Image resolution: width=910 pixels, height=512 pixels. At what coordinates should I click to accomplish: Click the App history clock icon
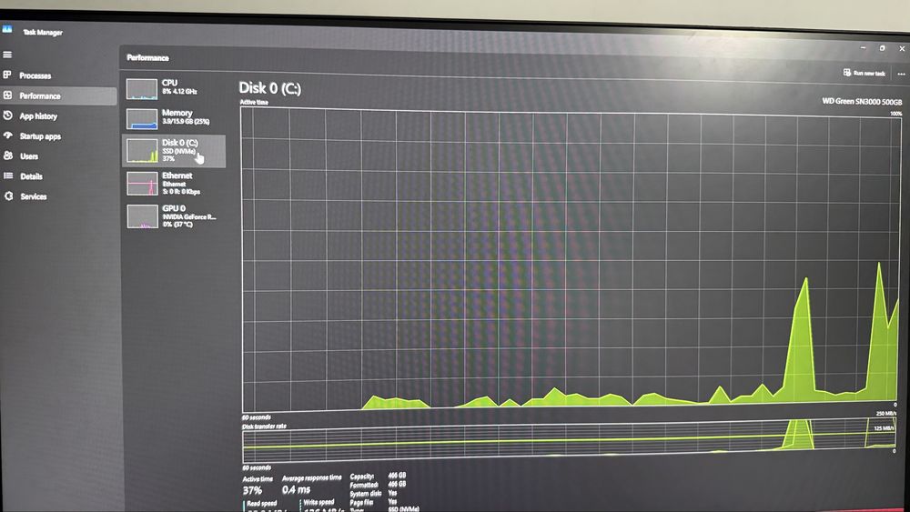pyautogui.click(x=7, y=115)
